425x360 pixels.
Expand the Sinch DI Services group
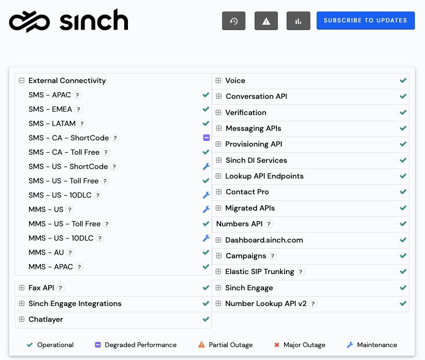tap(218, 160)
